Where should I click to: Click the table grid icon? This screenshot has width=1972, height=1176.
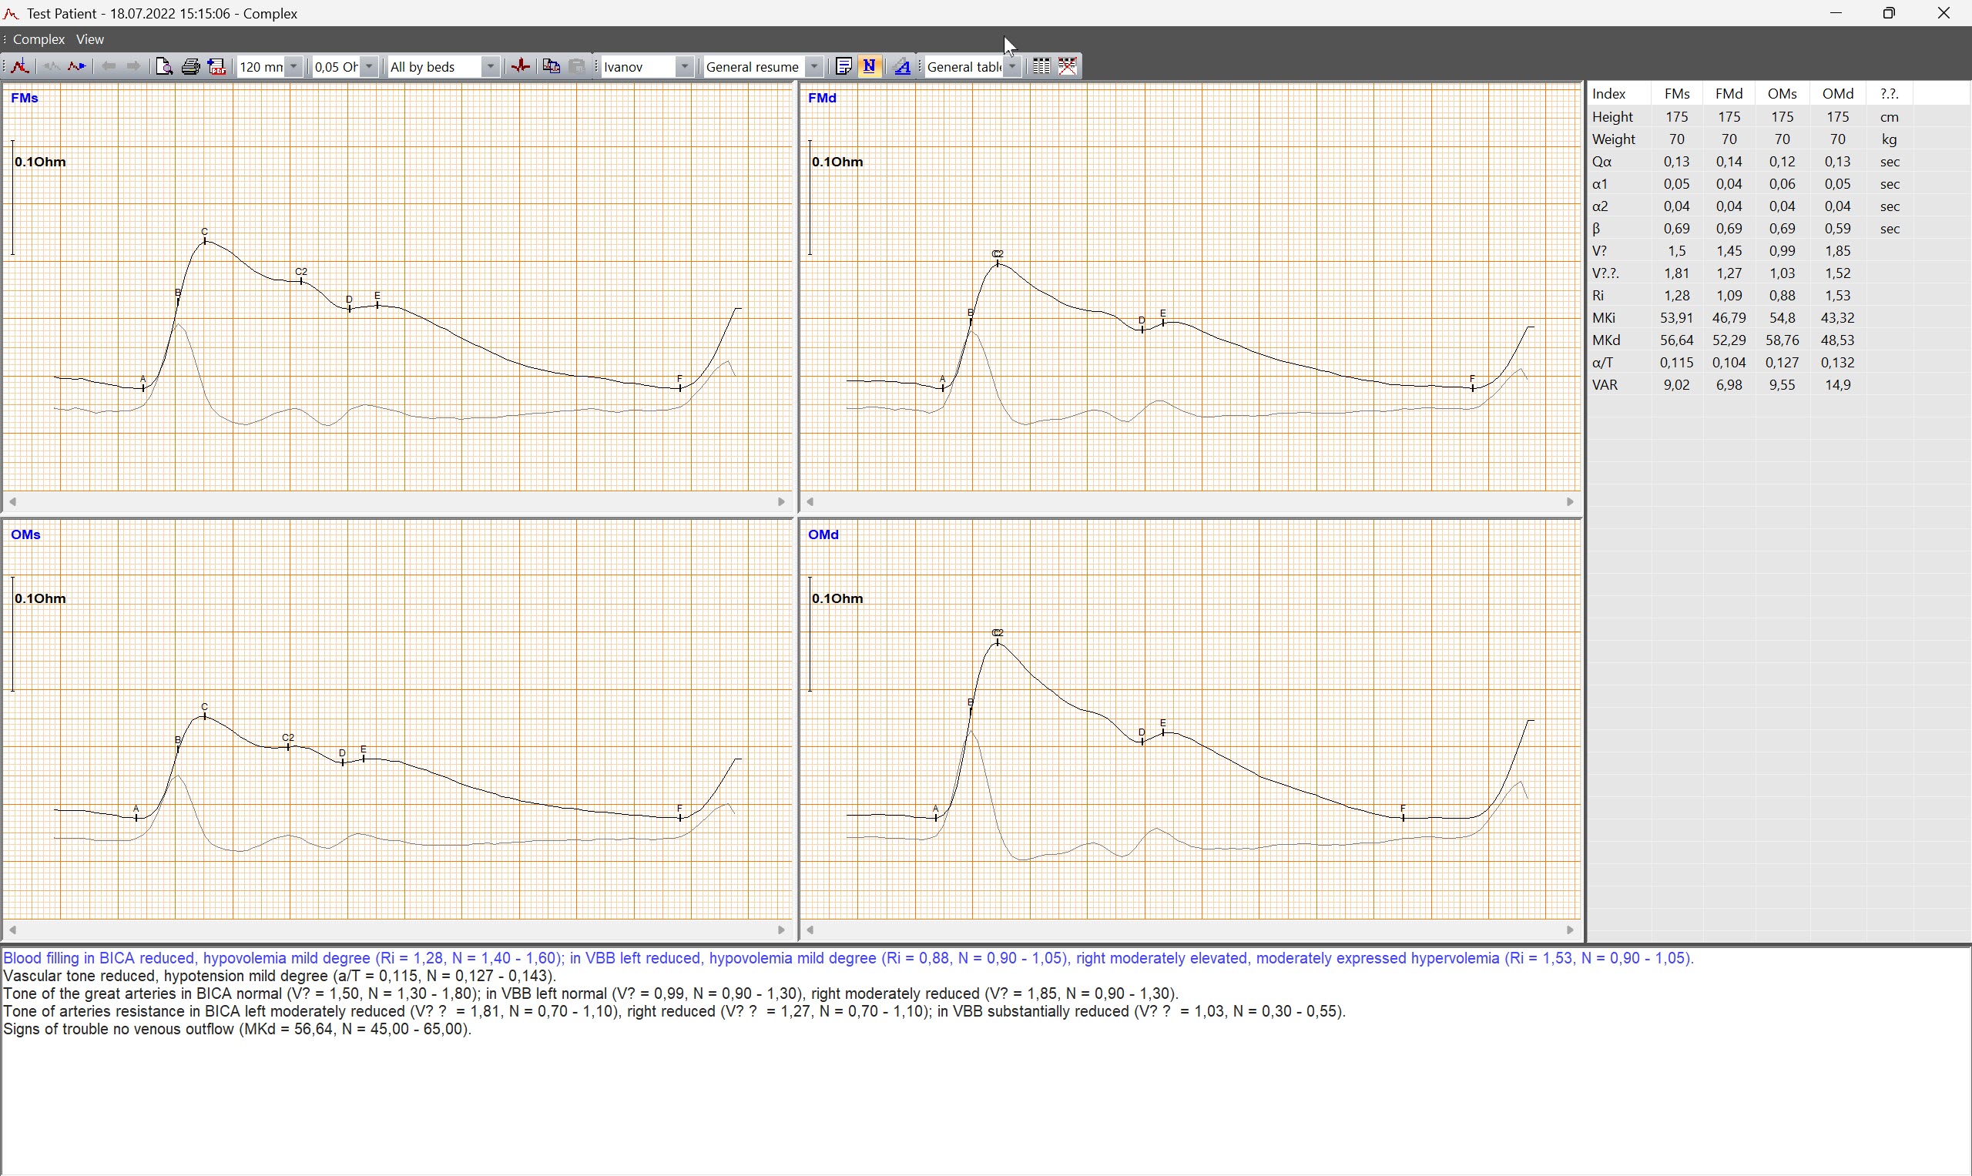[x=1041, y=66]
